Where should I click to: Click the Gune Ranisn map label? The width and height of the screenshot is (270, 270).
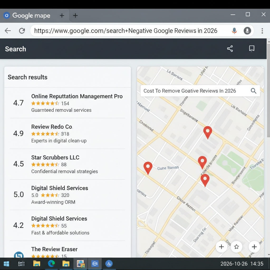point(168,168)
